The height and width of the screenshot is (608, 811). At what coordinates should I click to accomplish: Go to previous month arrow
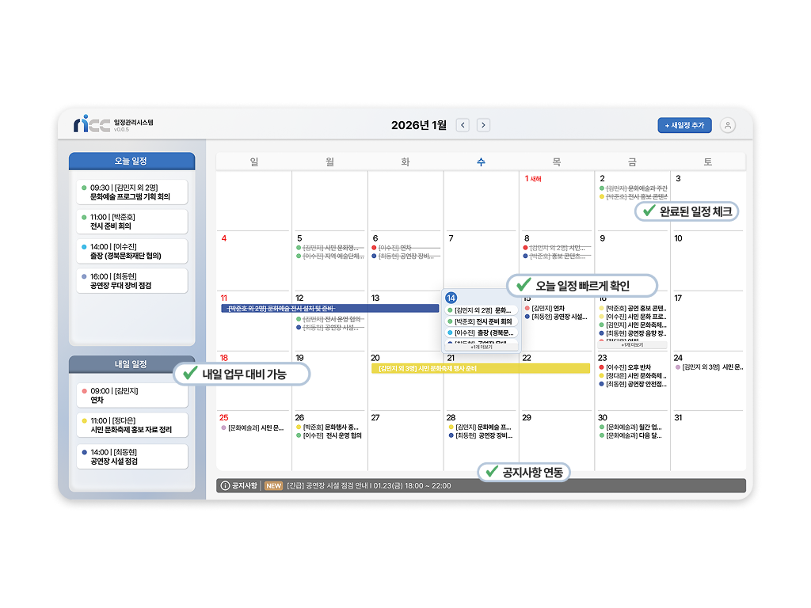pyautogui.click(x=463, y=125)
